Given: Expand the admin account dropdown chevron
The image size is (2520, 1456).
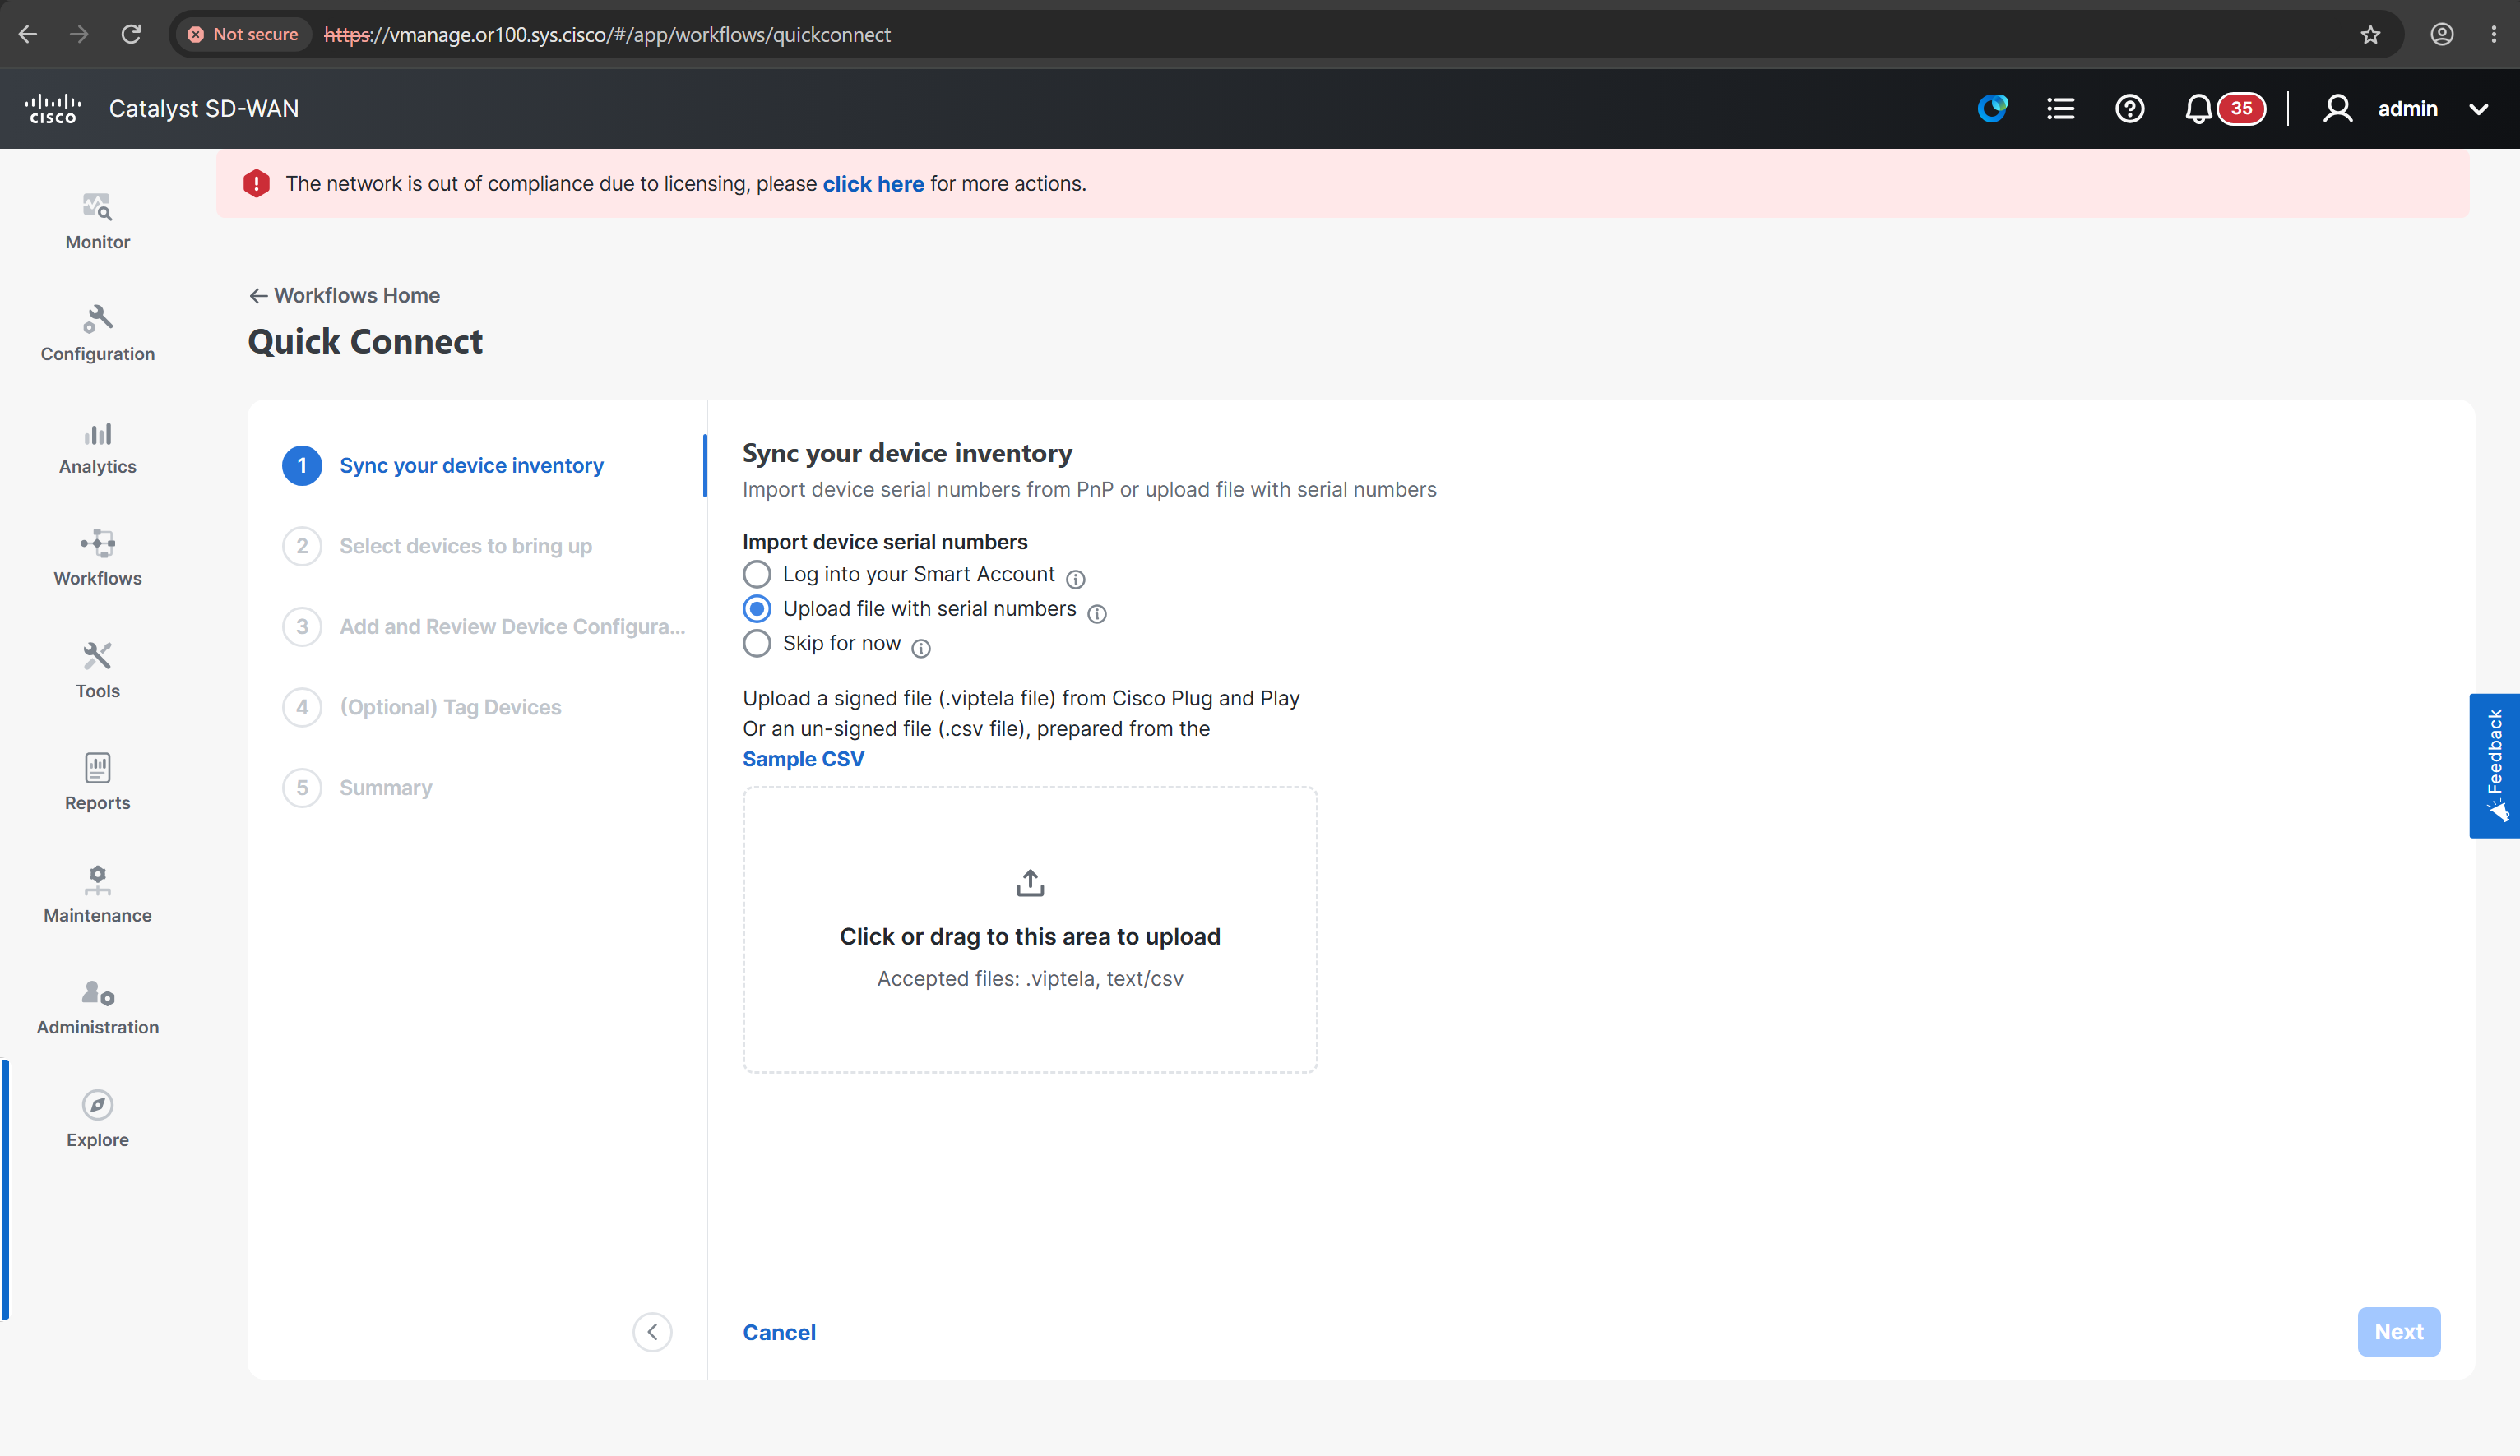Looking at the screenshot, I should 2479,109.
